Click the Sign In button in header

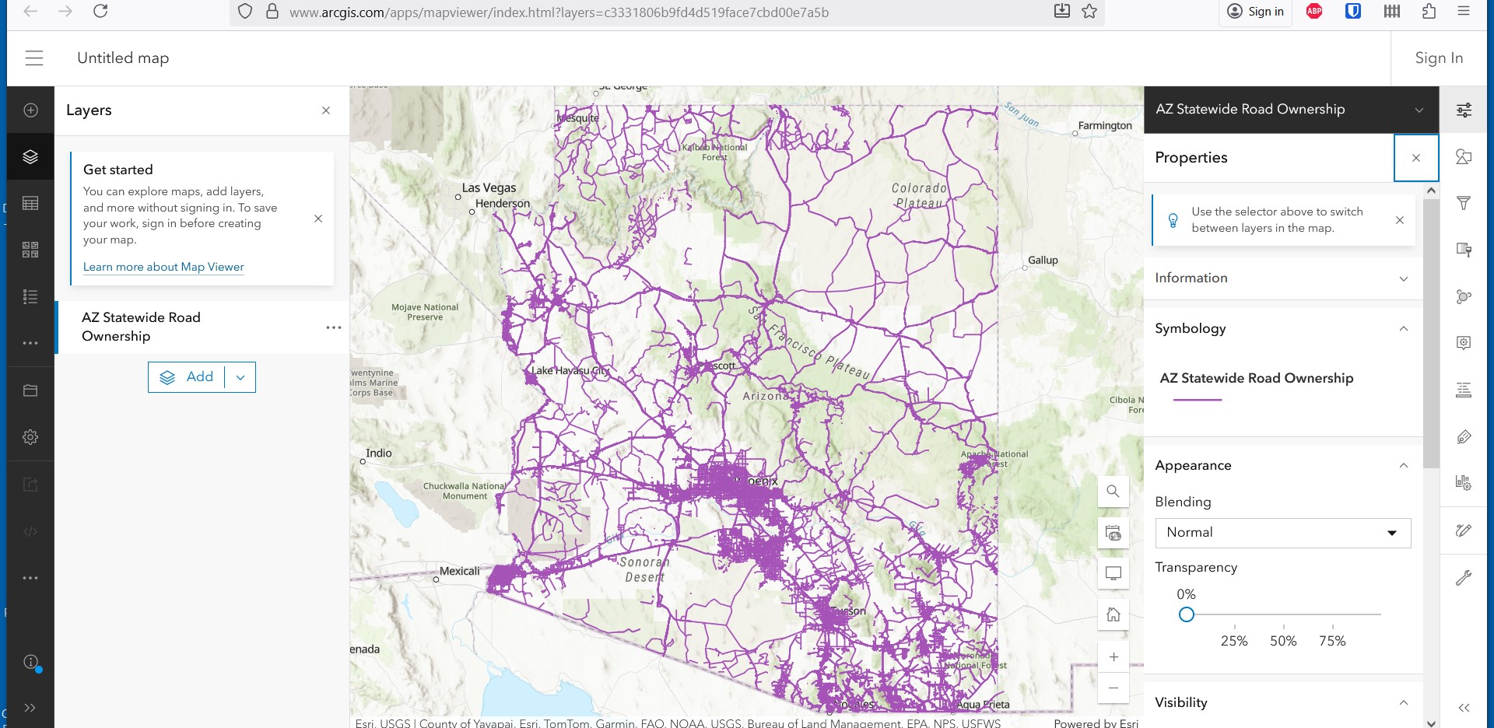click(1438, 58)
